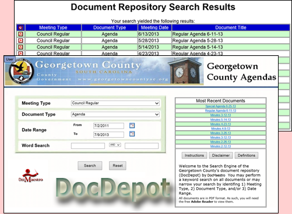The width and height of the screenshot is (292, 214).
Task: Click Meeting Type column header in results
Action: coord(53,27)
